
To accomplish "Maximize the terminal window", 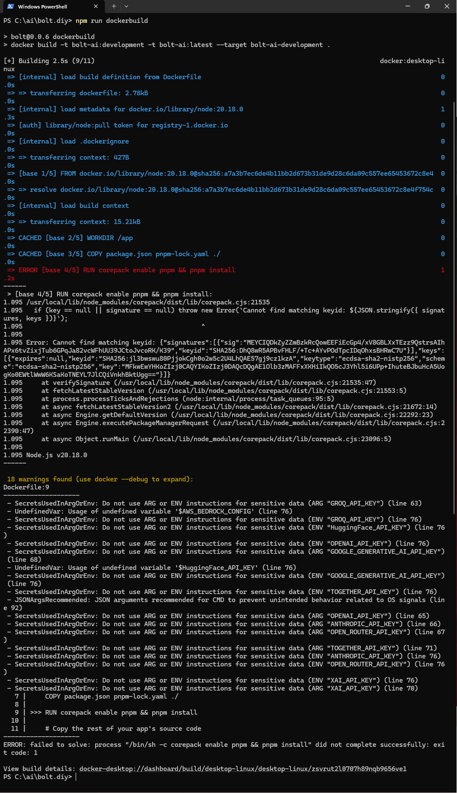I will [x=427, y=6].
